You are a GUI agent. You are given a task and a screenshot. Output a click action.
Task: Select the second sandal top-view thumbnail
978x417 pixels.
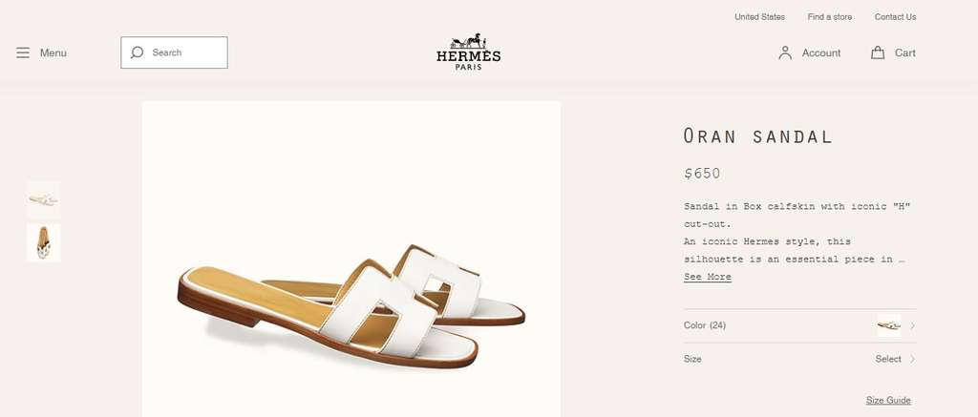click(44, 242)
